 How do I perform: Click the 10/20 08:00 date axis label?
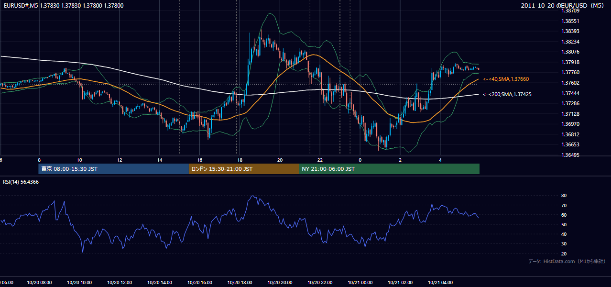coord(39,283)
